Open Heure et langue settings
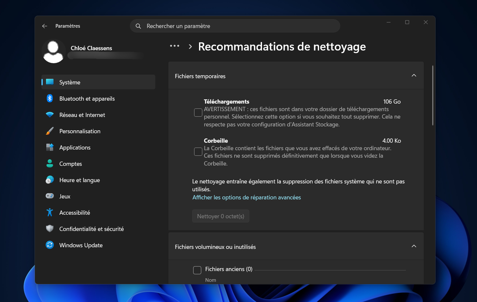 point(99,180)
